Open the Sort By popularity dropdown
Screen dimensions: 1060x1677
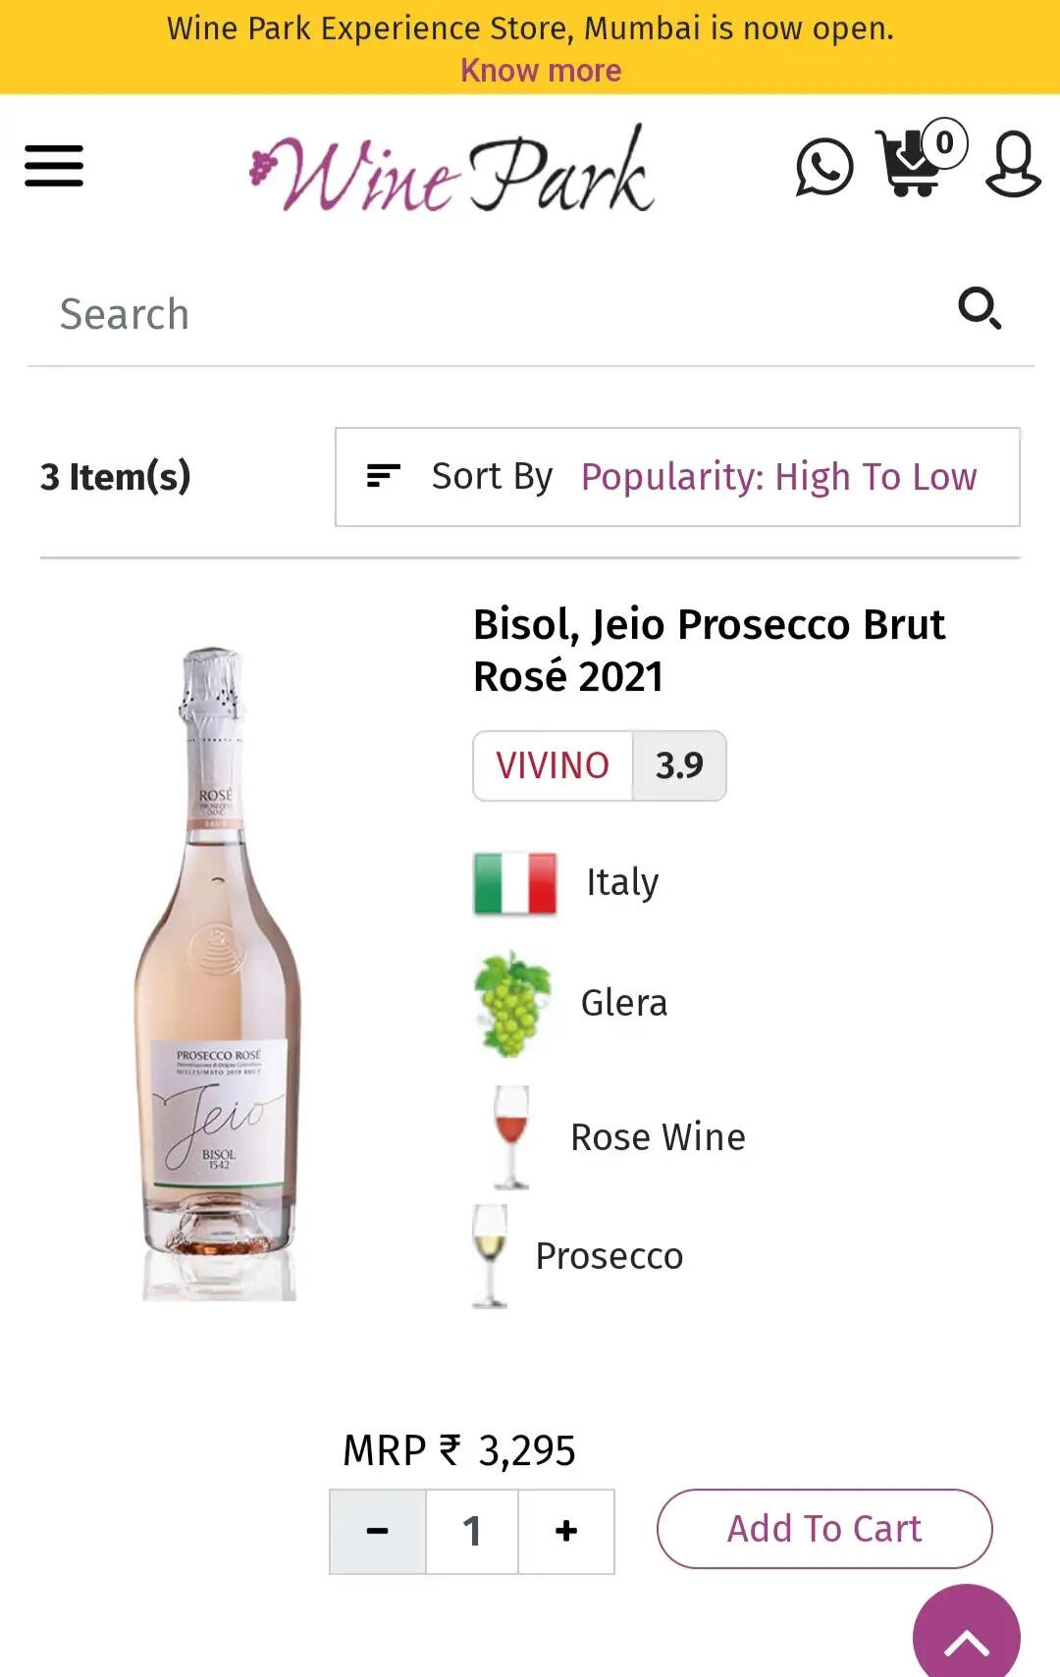click(677, 477)
